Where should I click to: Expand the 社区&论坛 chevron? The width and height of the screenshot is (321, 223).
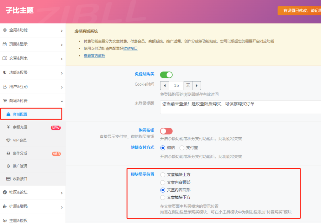[62, 193]
